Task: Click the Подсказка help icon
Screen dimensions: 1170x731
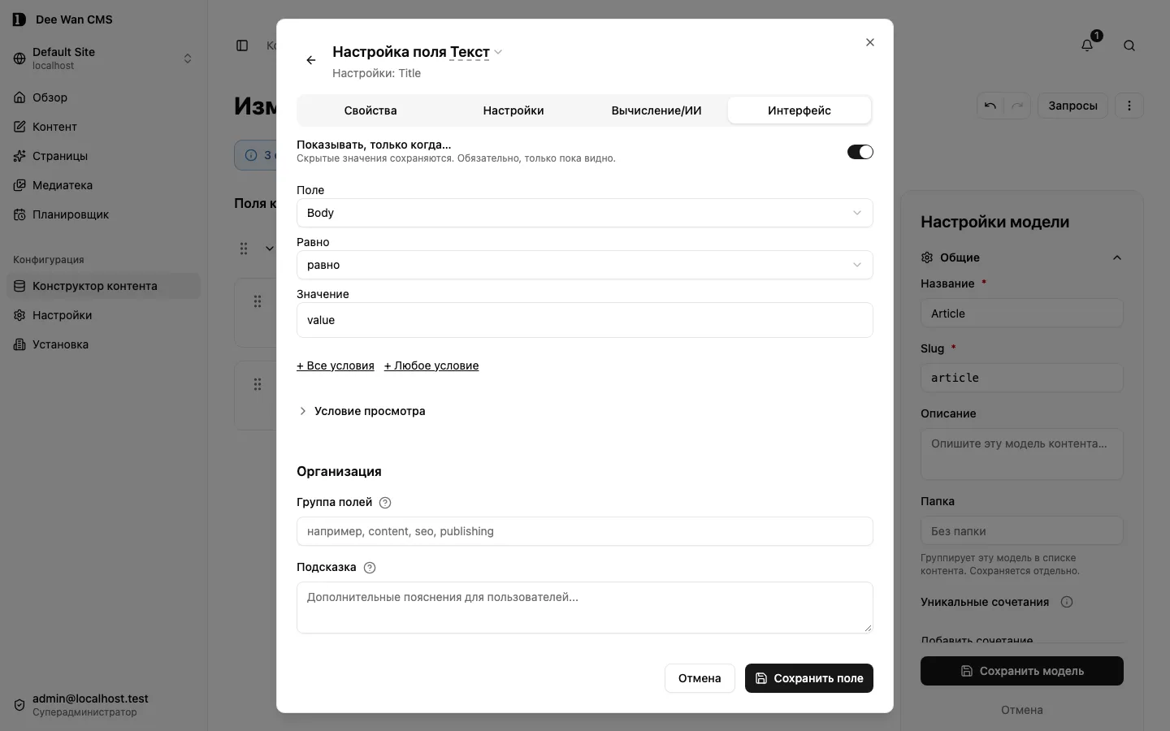Action: (370, 568)
